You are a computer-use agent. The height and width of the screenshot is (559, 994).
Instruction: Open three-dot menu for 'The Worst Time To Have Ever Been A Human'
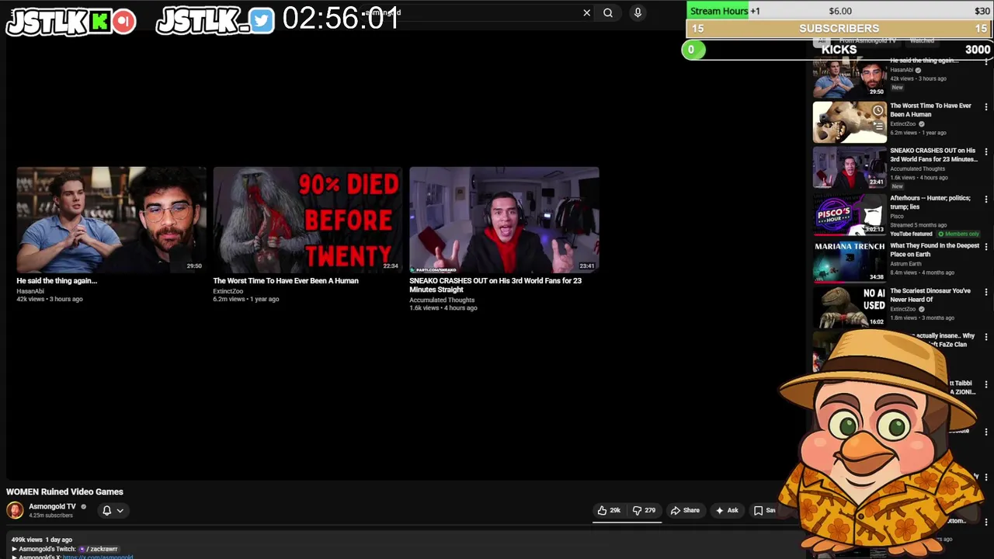coord(986,107)
